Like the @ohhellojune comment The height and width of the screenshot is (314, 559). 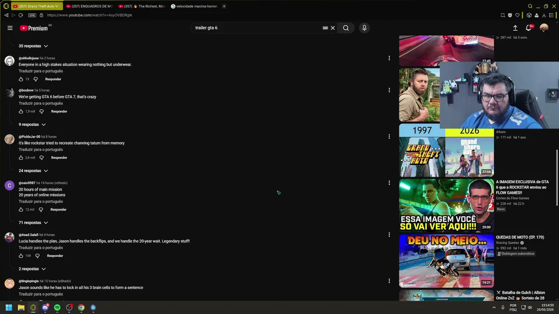tap(21, 79)
